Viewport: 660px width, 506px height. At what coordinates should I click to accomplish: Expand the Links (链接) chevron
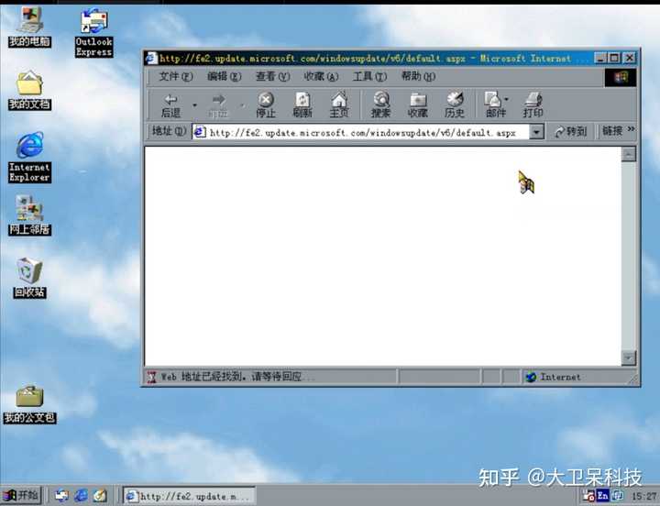pos(631,129)
